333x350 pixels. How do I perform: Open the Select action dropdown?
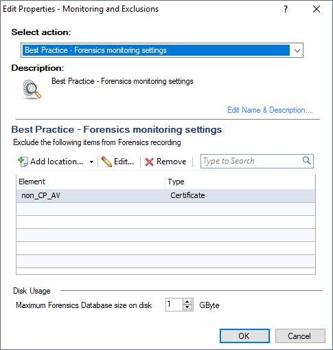click(x=297, y=50)
